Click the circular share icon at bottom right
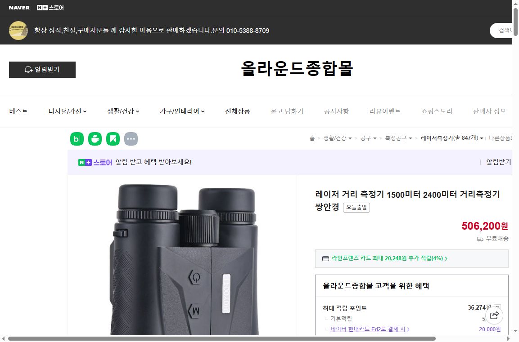Image resolution: width=519 pixels, height=342 pixels. pyautogui.click(x=494, y=315)
